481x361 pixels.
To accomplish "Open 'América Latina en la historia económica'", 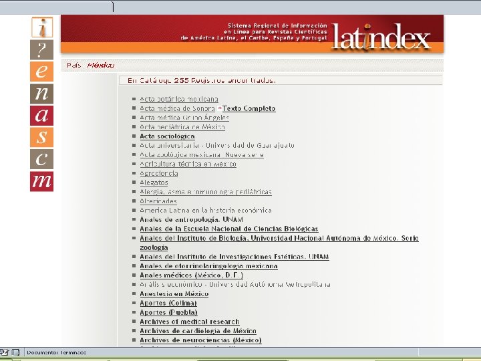I will pos(206,211).
